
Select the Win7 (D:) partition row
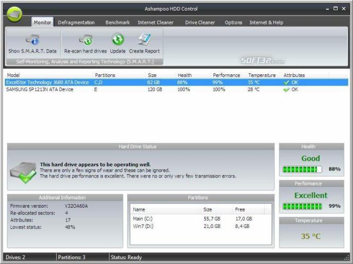click(x=201, y=226)
